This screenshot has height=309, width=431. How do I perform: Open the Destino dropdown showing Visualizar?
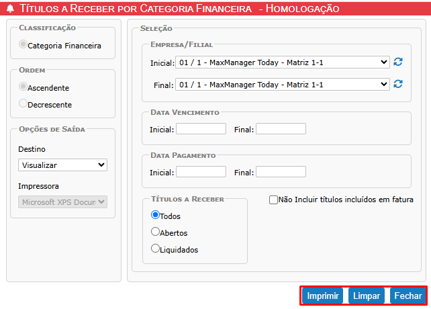coord(63,165)
